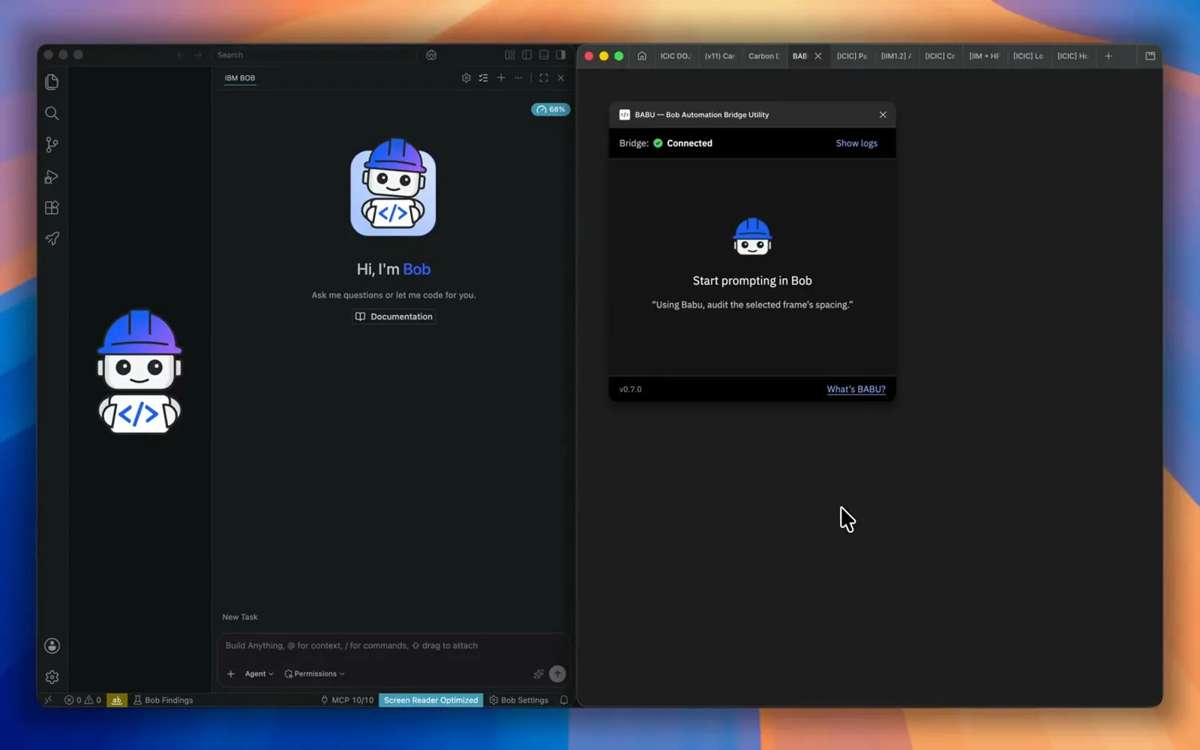Click the Documentation button
This screenshot has height=750, width=1200.
click(394, 316)
